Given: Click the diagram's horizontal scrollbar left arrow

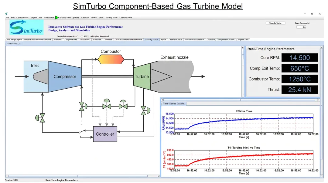Looking at the screenshot, I should click(7, 176).
